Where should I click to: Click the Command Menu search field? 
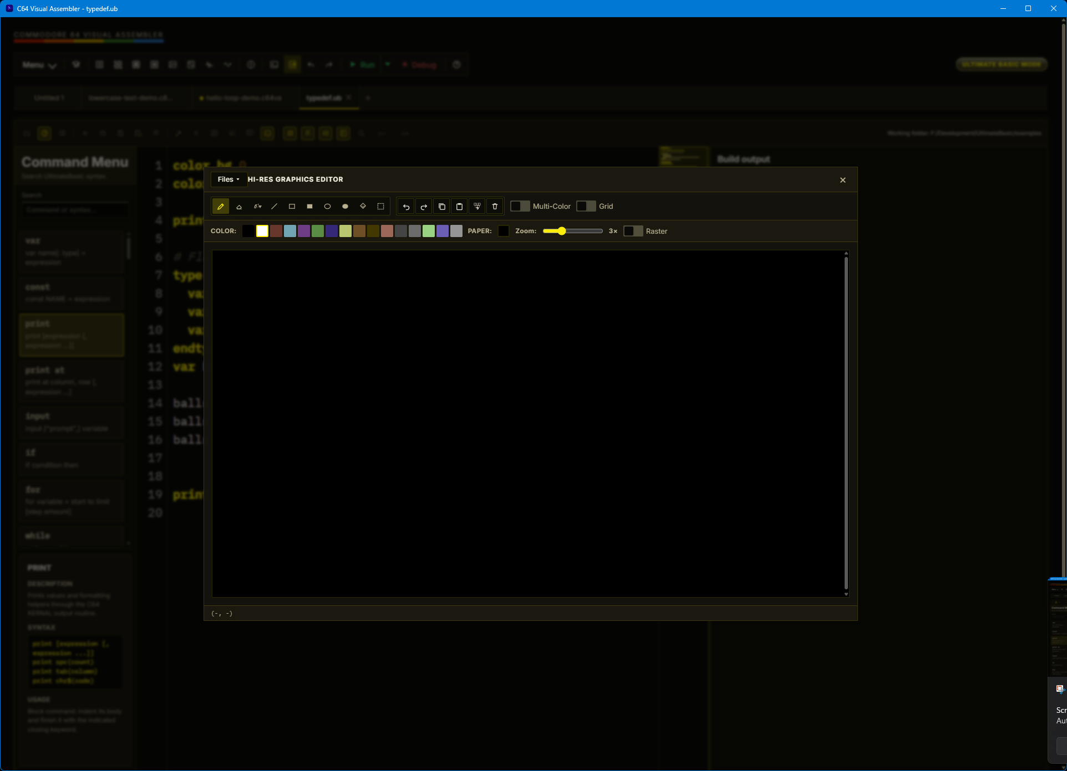(74, 210)
